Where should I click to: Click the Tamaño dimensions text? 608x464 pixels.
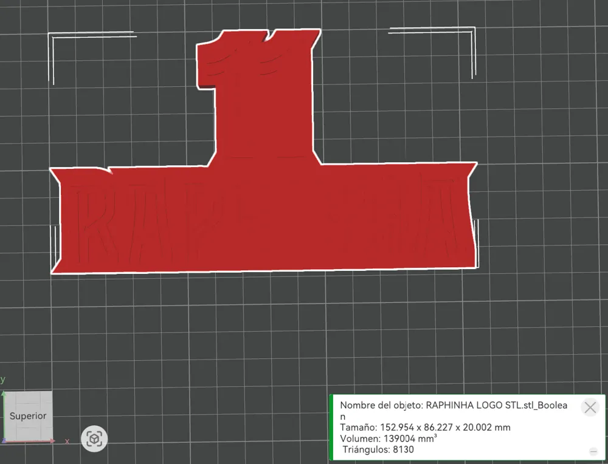coord(425,428)
